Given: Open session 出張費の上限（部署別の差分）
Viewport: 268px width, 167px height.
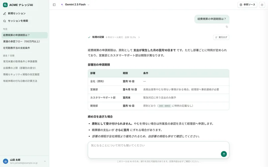Looking at the screenshot, I should pos(24,68).
